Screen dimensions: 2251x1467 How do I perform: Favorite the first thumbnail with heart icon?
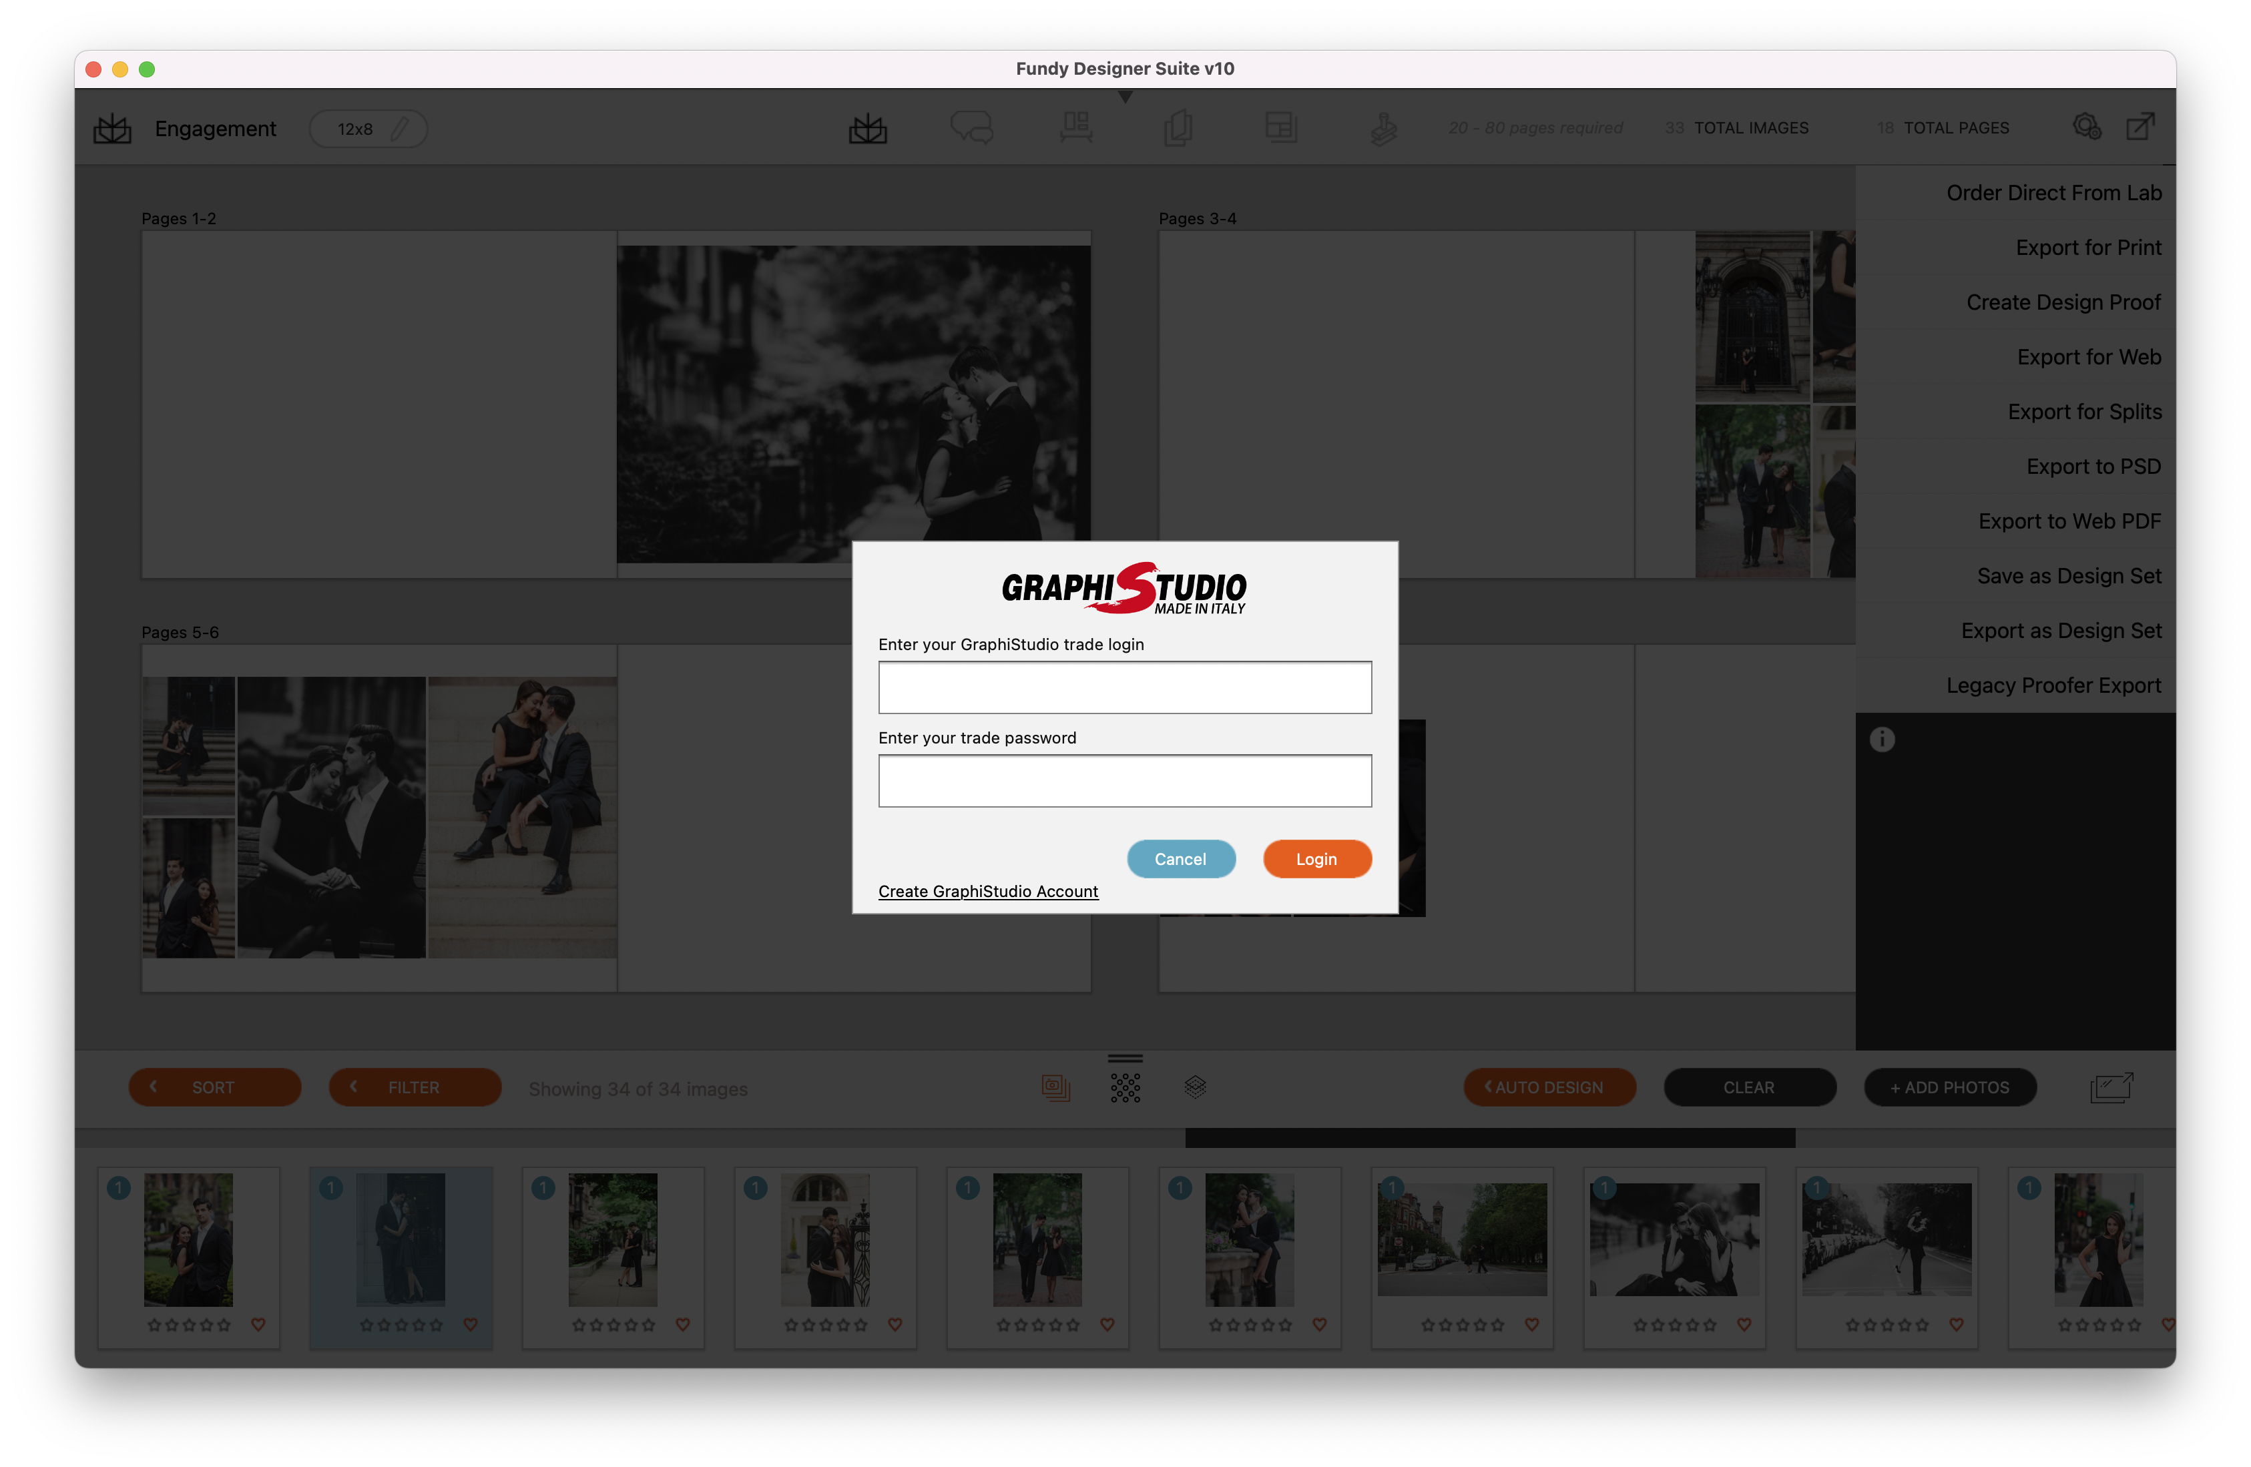click(258, 1325)
